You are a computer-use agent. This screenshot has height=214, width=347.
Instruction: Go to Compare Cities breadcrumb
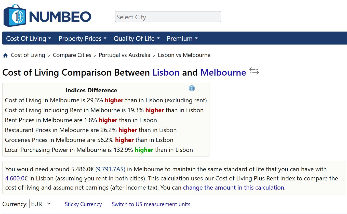click(x=72, y=55)
